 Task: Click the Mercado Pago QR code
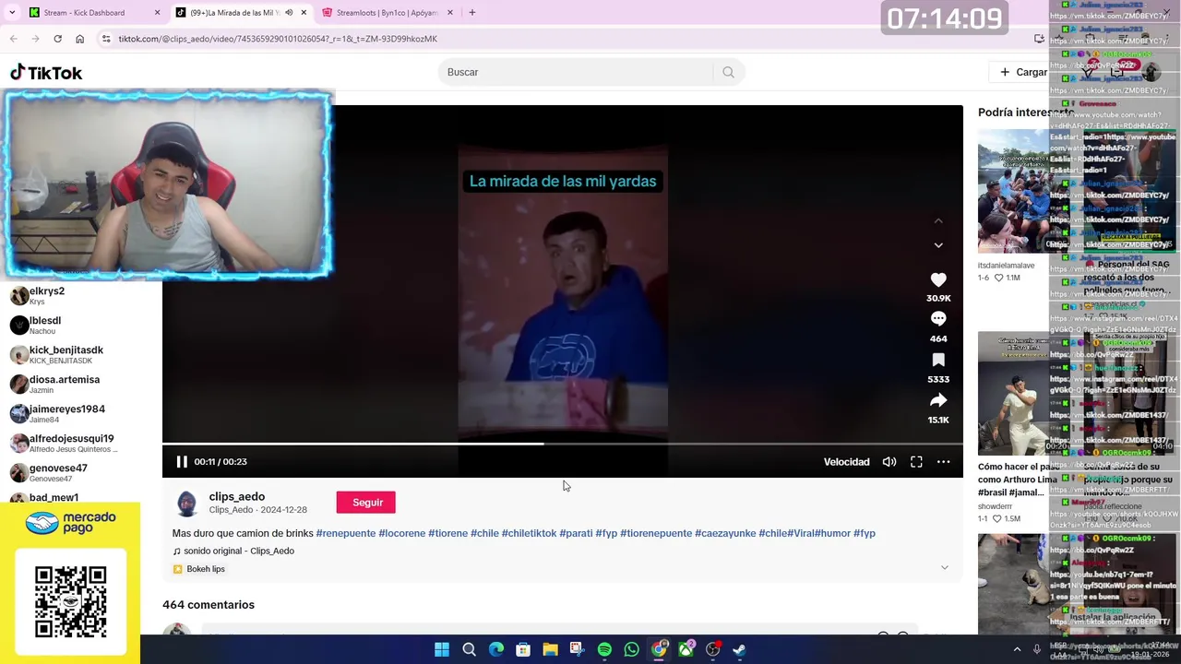(x=71, y=602)
